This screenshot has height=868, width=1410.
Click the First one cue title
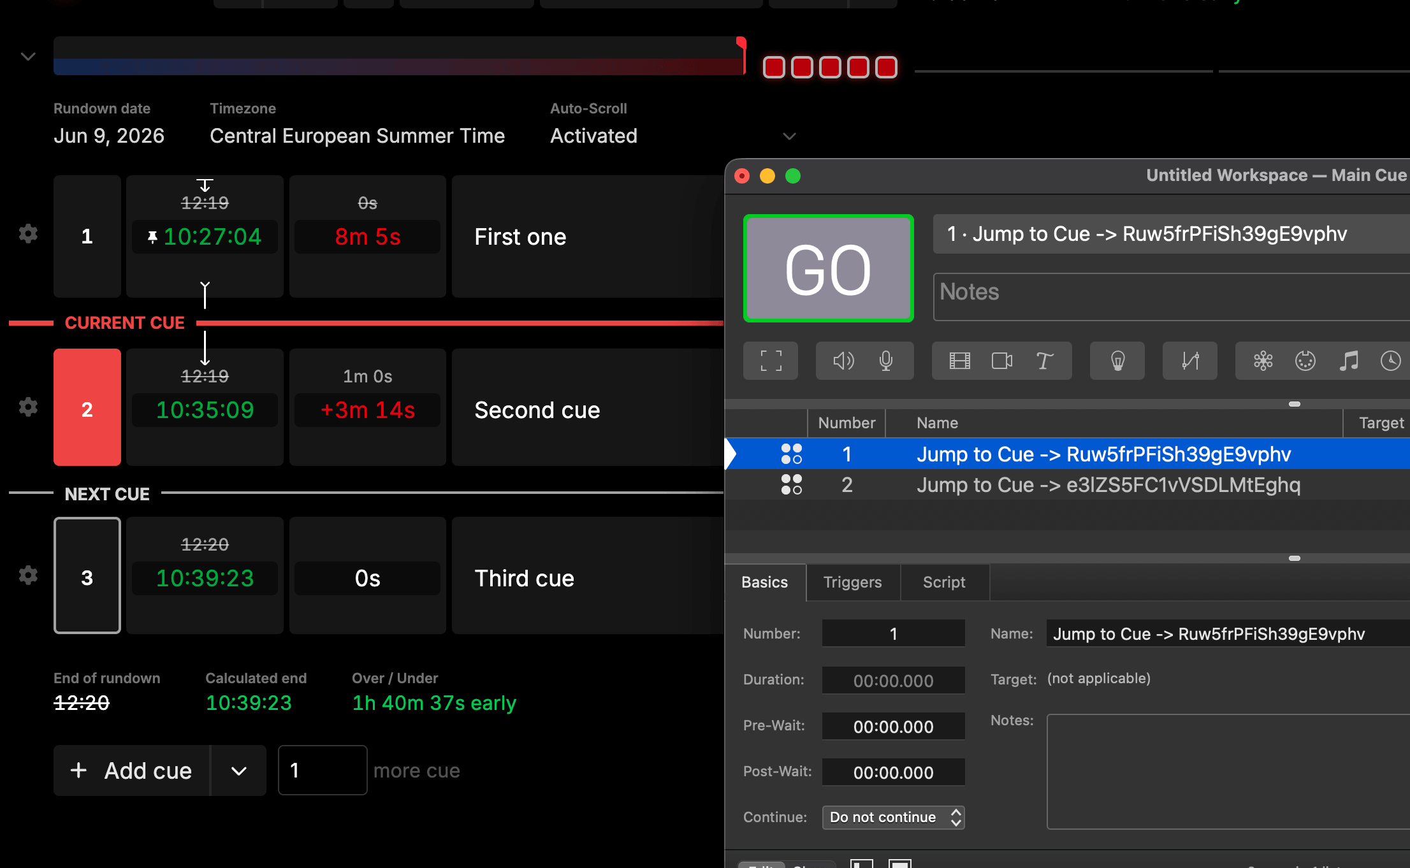pyautogui.click(x=520, y=237)
